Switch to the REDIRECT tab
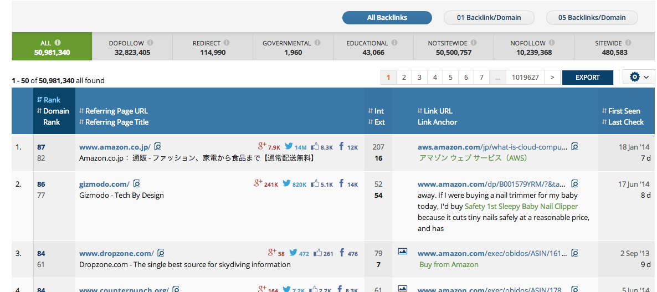657x292 pixels. [212, 47]
